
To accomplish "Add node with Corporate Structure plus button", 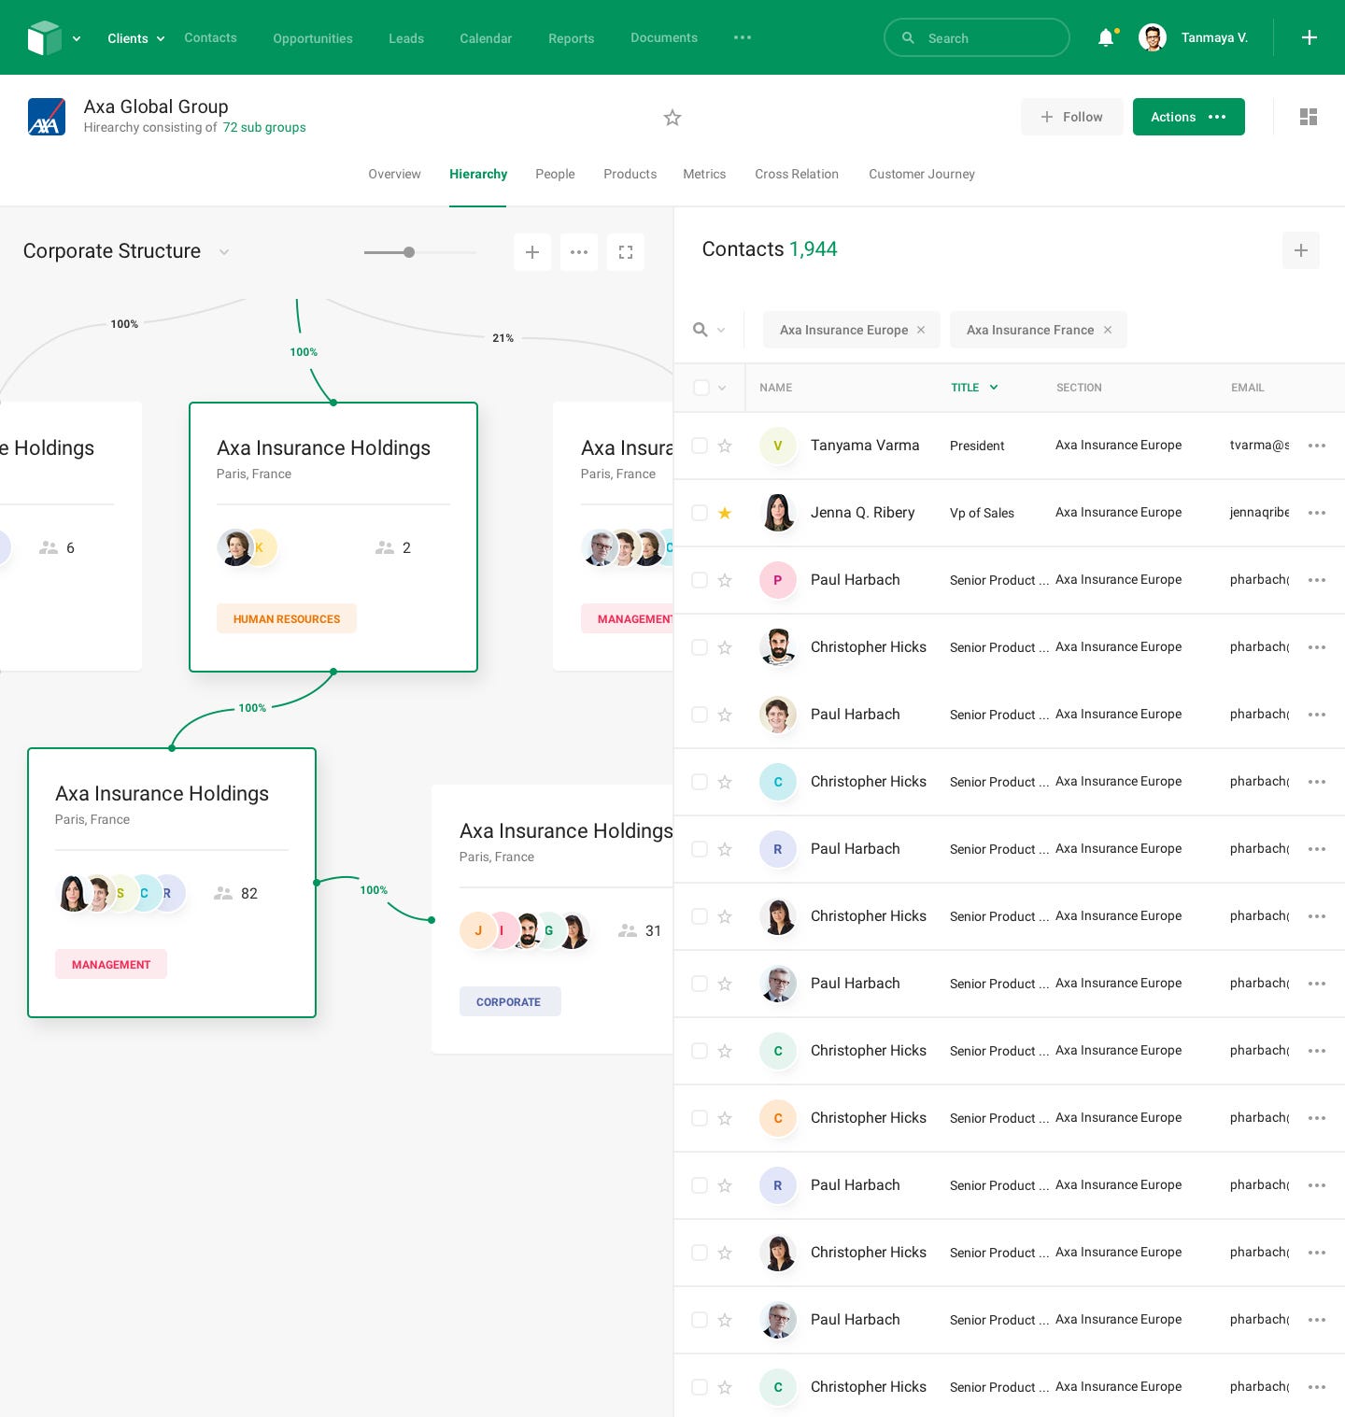I will tap(532, 252).
